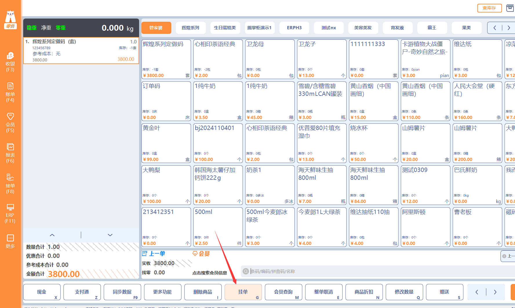The width and height of the screenshot is (515, 308).
Task: Click the 查库存 stock check button
Action: [x=489, y=8]
